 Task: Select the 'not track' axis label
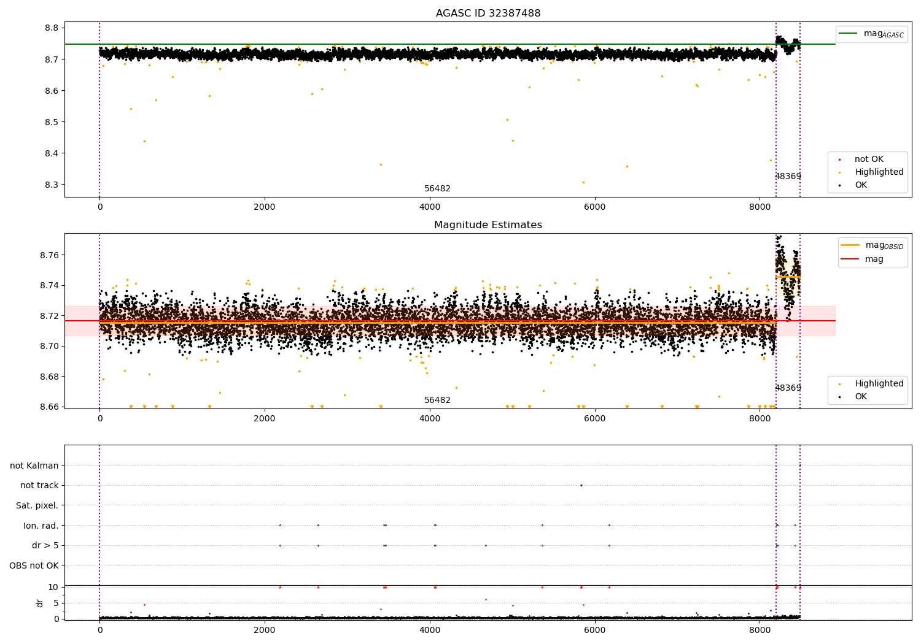point(39,486)
